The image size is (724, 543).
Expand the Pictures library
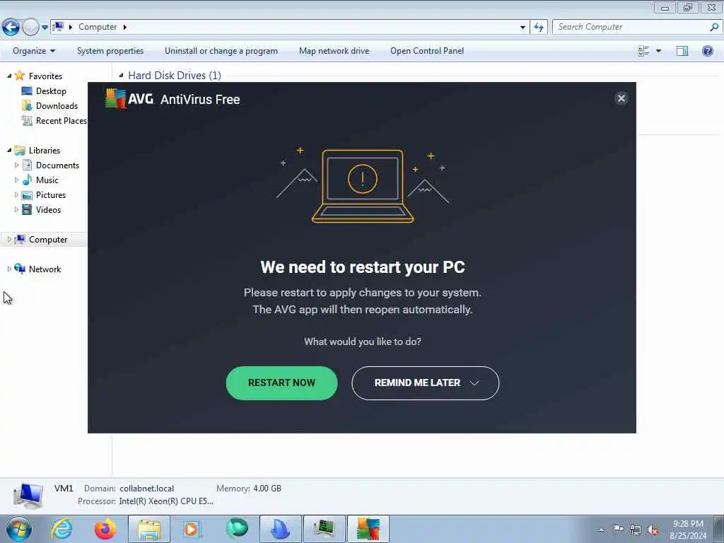(17, 195)
